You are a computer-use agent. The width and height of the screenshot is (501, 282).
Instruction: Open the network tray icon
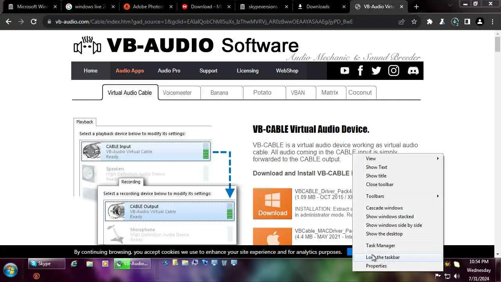pos(447,276)
